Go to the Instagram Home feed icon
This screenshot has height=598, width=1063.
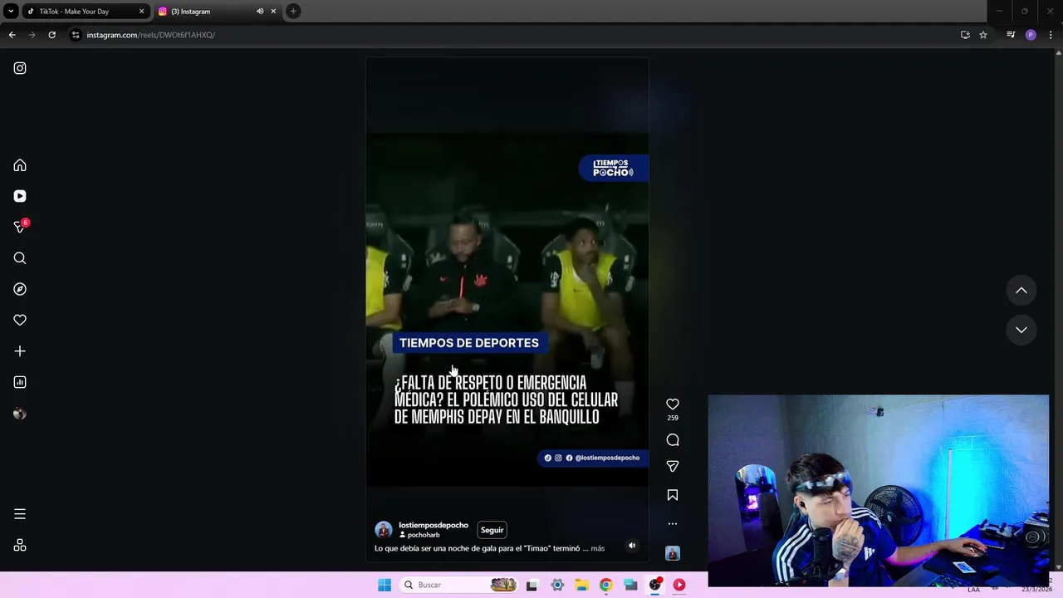click(x=20, y=165)
